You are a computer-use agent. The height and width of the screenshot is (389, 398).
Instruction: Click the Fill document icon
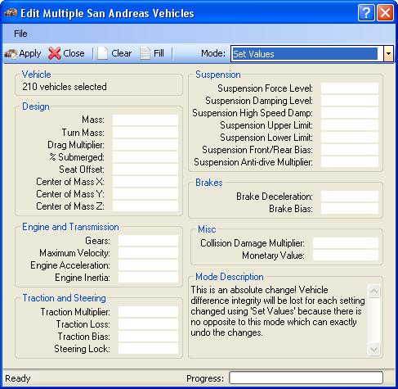[x=145, y=53]
